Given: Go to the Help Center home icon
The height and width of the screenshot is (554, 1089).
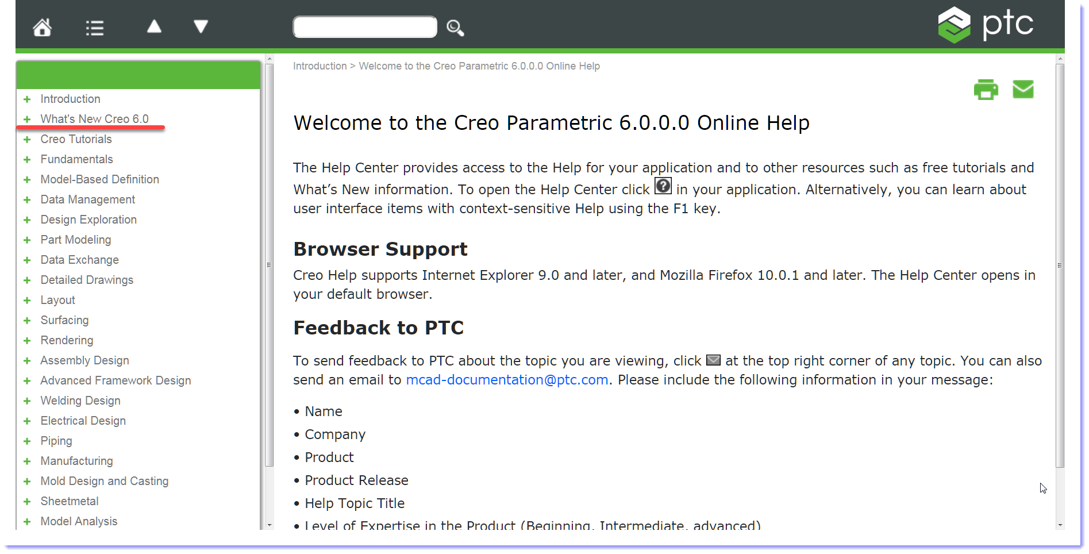Looking at the screenshot, I should (x=42, y=27).
